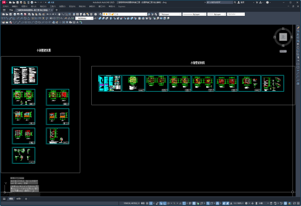The image size is (301, 206).
Task: Select the Table draw tool
Action: [74, 23]
